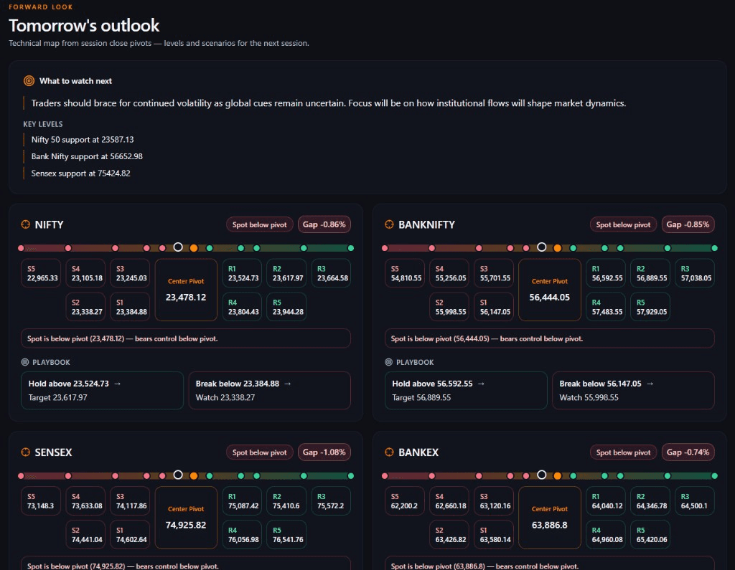
Task: Open NIFTY Break below 23,384.88 playbook card
Action: (x=270, y=390)
